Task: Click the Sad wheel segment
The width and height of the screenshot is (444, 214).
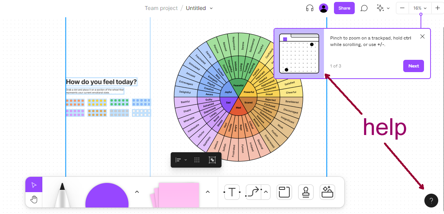Action: 228,102
